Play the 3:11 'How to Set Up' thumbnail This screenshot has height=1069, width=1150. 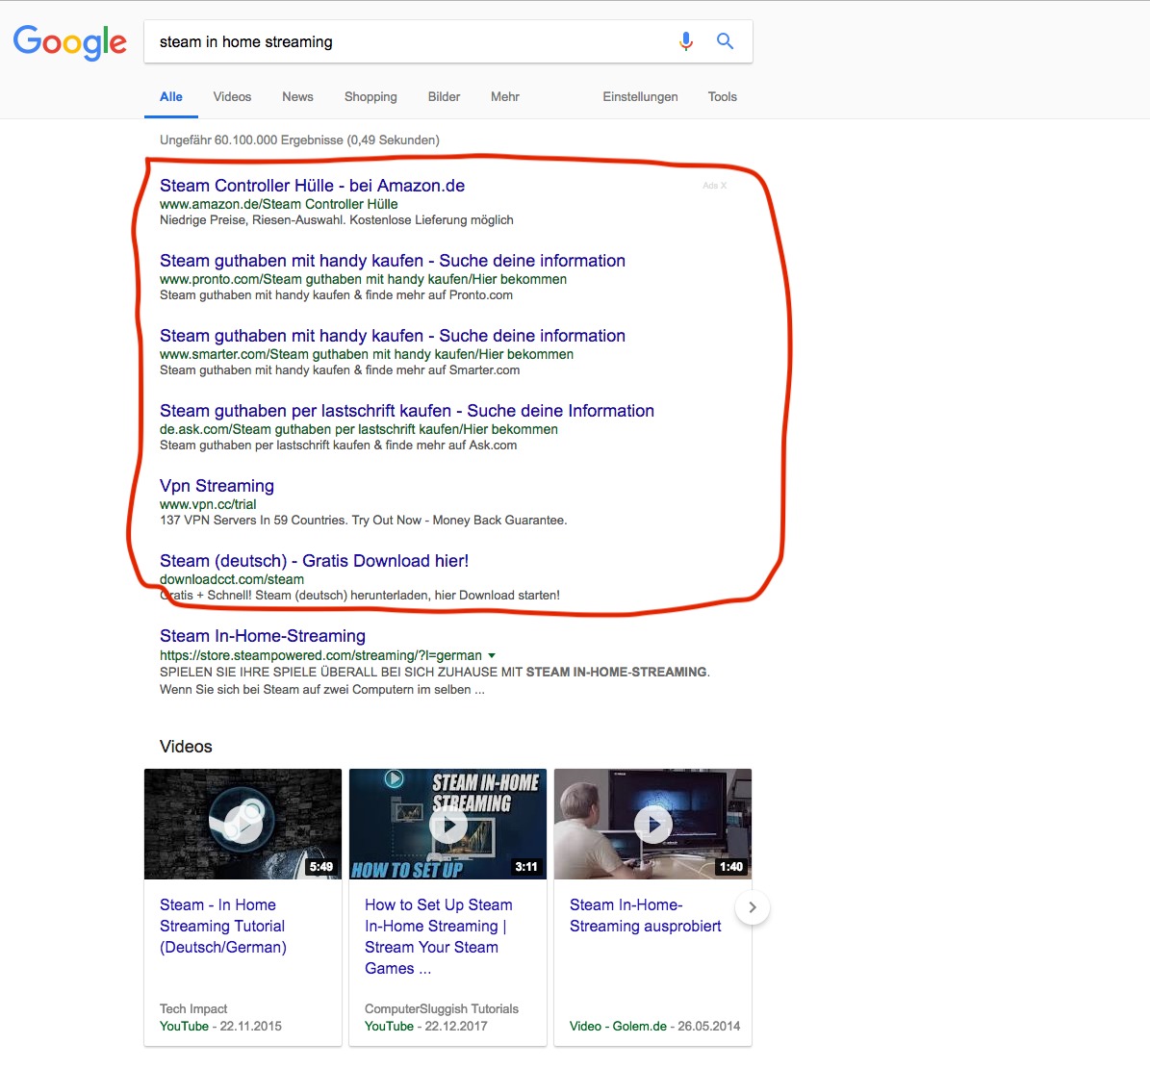coord(448,824)
